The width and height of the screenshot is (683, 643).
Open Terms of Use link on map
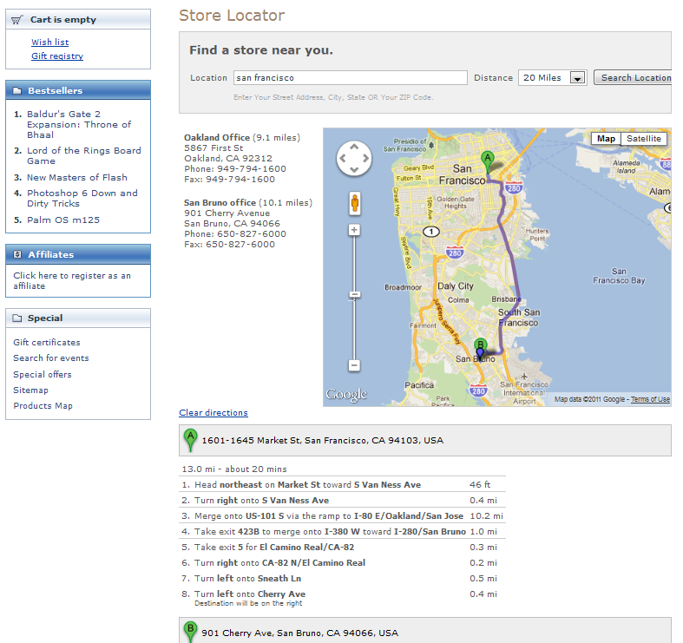point(650,399)
